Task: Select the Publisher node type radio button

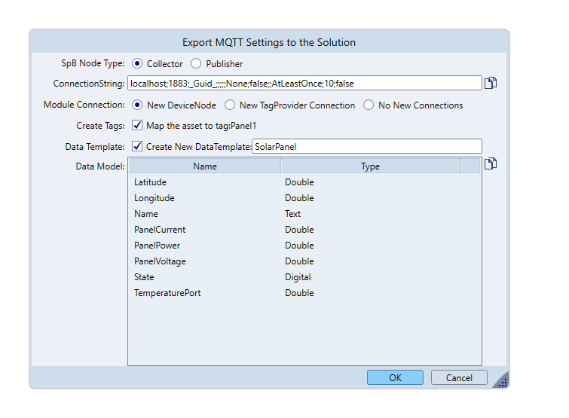Action: coord(196,63)
